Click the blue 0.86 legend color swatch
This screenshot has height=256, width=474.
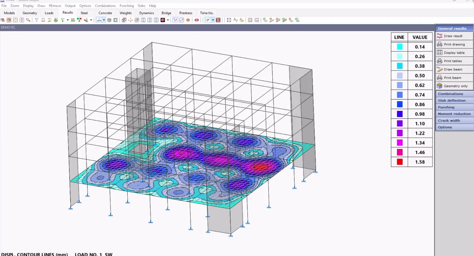[399, 104]
